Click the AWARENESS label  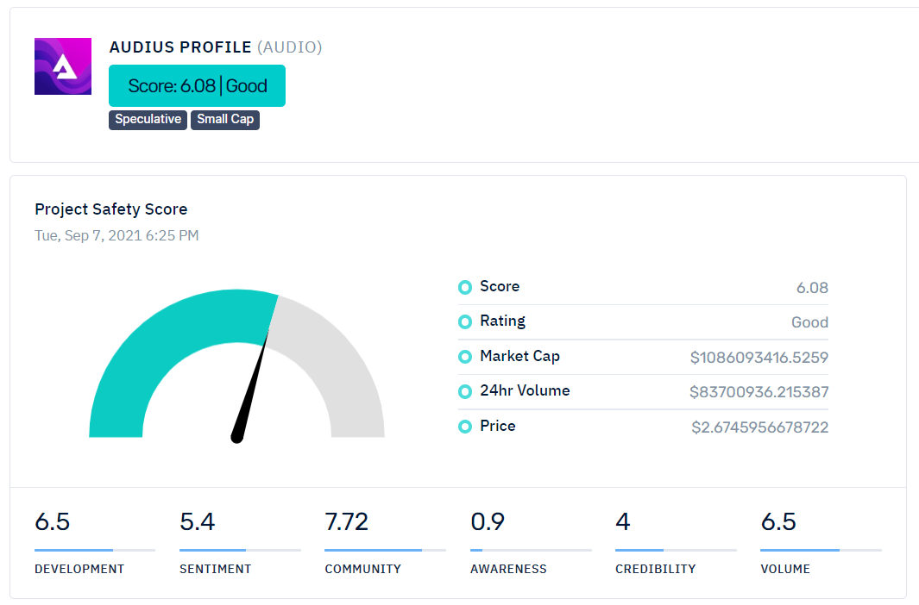point(508,569)
